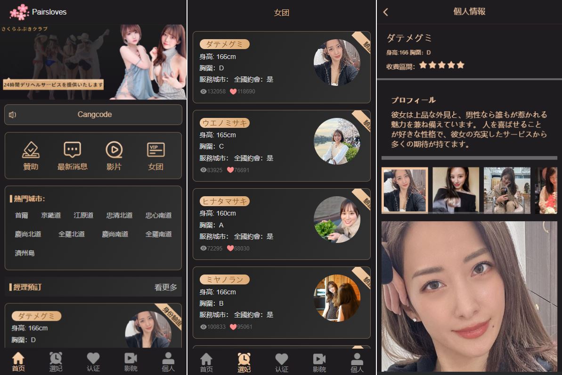Choose the 濟州島 city link
This screenshot has height=375, width=562.
click(x=25, y=253)
